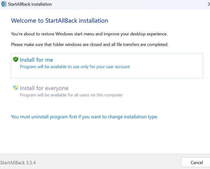Click 'Program will be available for all users on this computer'
This screenshot has width=210, height=169.
tap(71, 95)
